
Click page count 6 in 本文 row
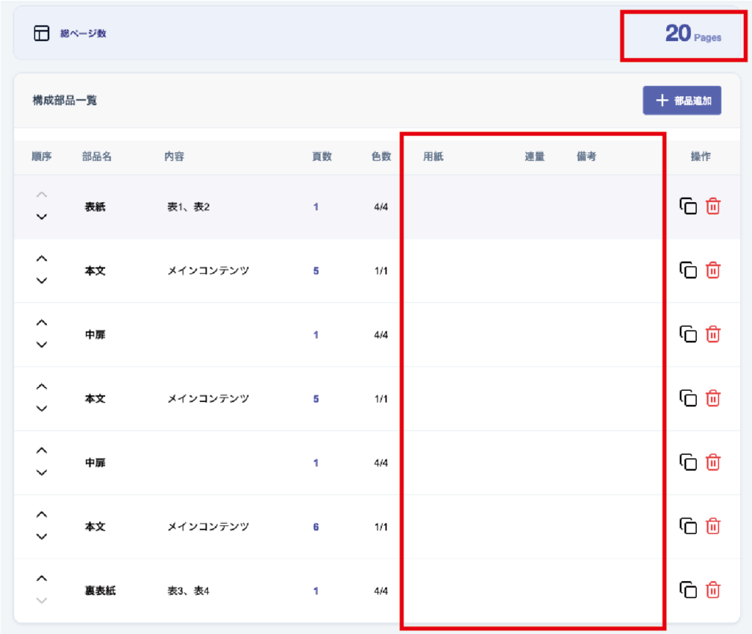316,527
